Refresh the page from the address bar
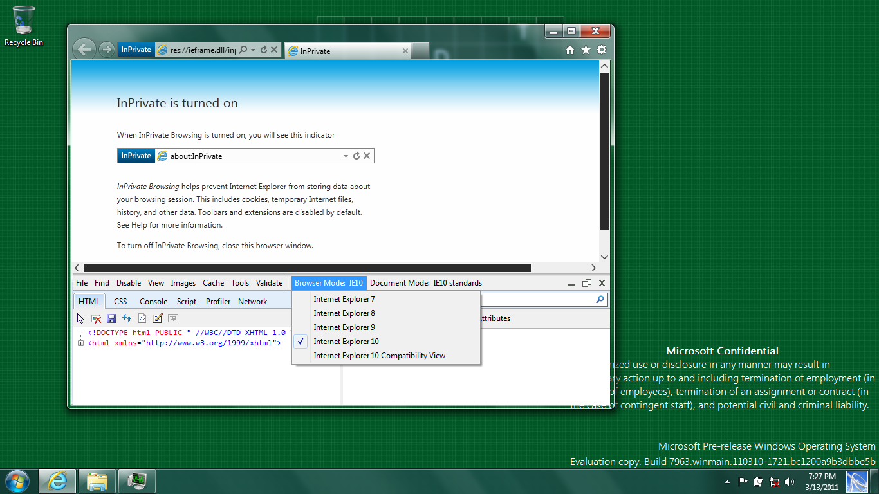This screenshot has height=494, width=879. pyautogui.click(x=264, y=50)
